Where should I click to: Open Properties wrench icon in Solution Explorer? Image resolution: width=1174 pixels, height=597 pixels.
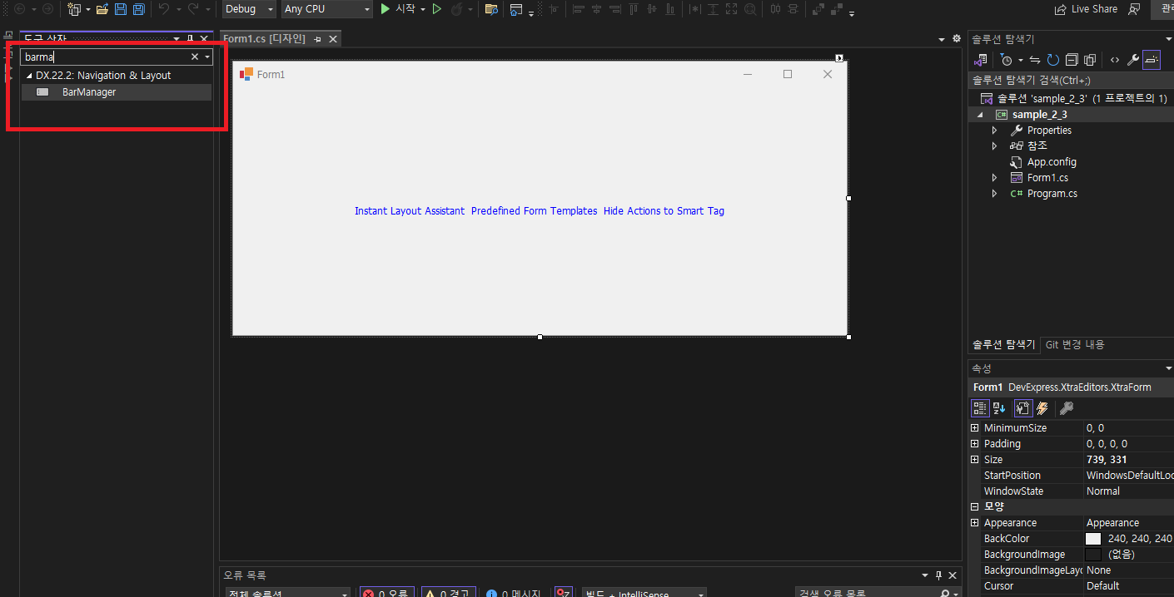pyautogui.click(x=1133, y=60)
